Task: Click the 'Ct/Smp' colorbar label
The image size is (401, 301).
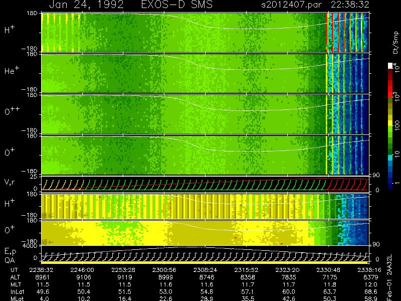Action: pyautogui.click(x=396, y=43)
